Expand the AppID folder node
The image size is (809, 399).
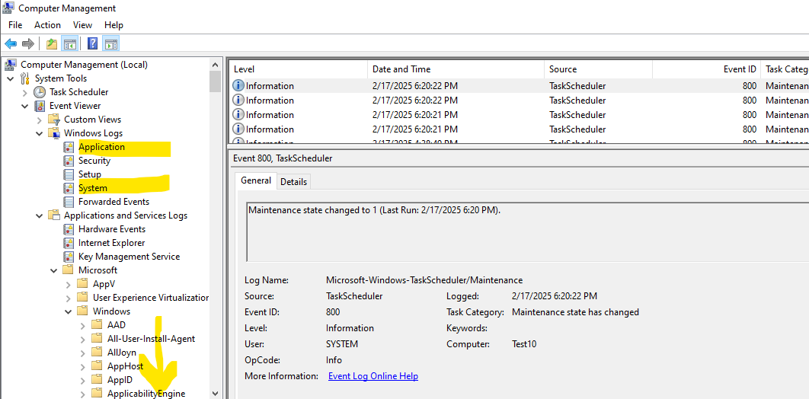(82, 380)
